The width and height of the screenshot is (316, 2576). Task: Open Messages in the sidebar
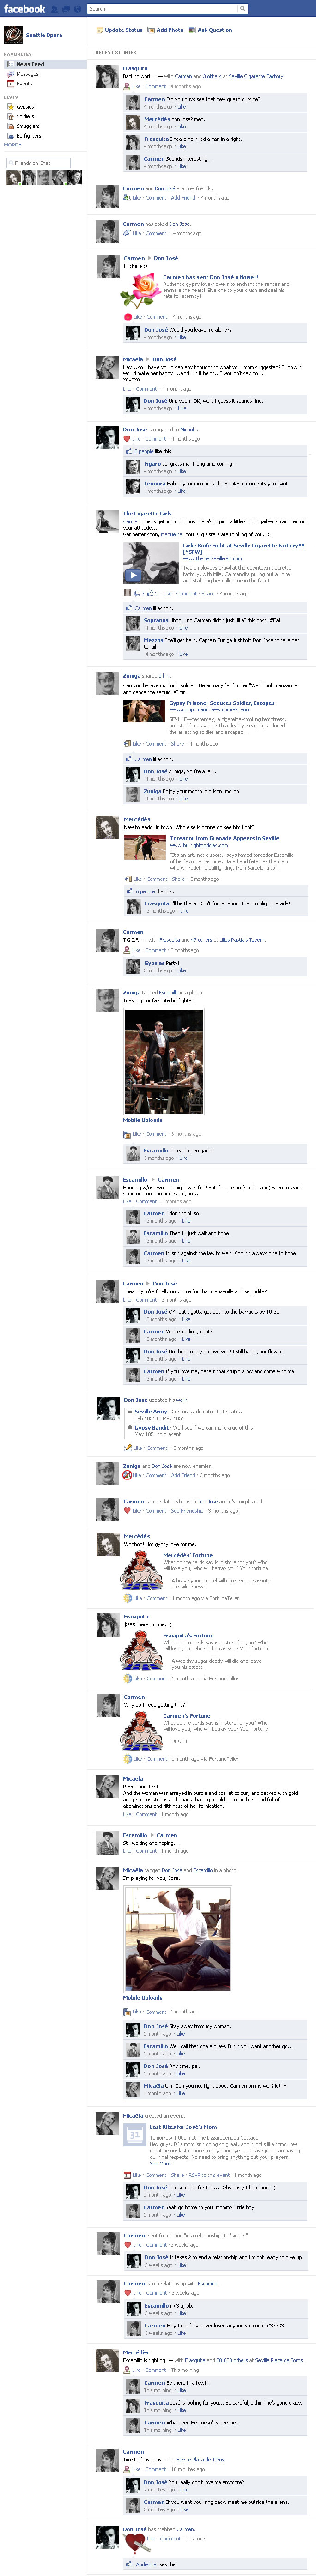click(x=27, y=74)
